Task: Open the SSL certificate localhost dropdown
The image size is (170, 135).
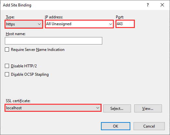Action: pyautogui.click(x=53, y=108)
